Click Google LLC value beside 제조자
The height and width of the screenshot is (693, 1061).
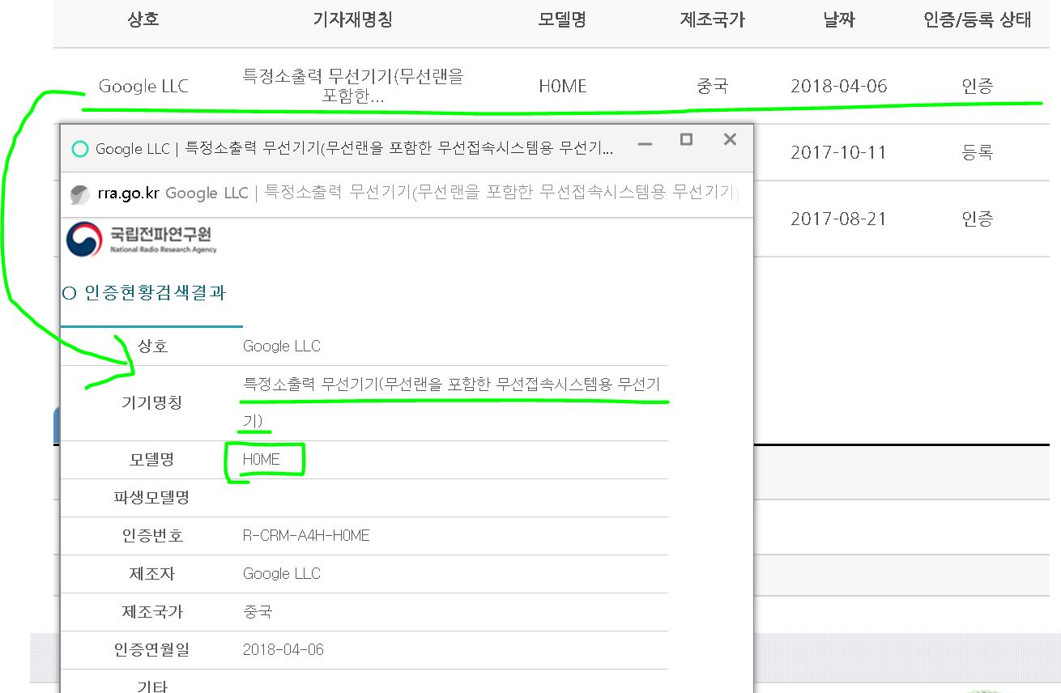pyautogui.click(x=282, y=574)
